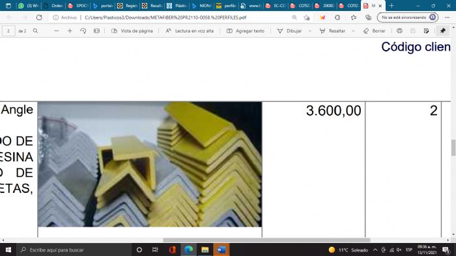Go back to previous page
The height and width of the screenshot is (256, 456).
[x=10, y=18]
